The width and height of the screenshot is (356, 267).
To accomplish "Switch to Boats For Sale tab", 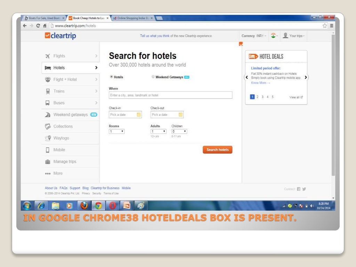I will click(x=44, y=18).
